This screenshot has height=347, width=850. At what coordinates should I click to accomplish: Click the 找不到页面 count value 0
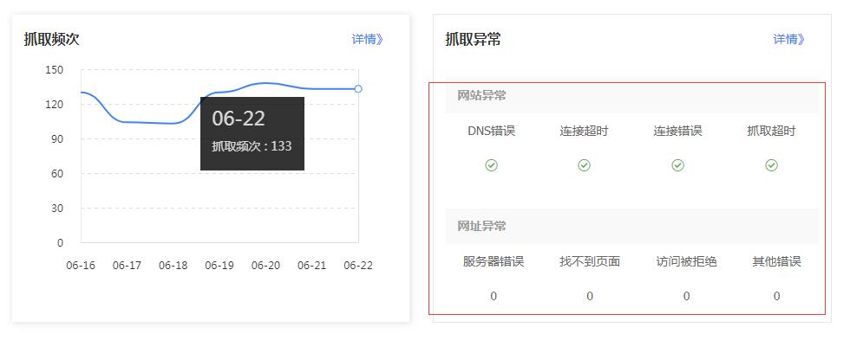coord(590,296)
